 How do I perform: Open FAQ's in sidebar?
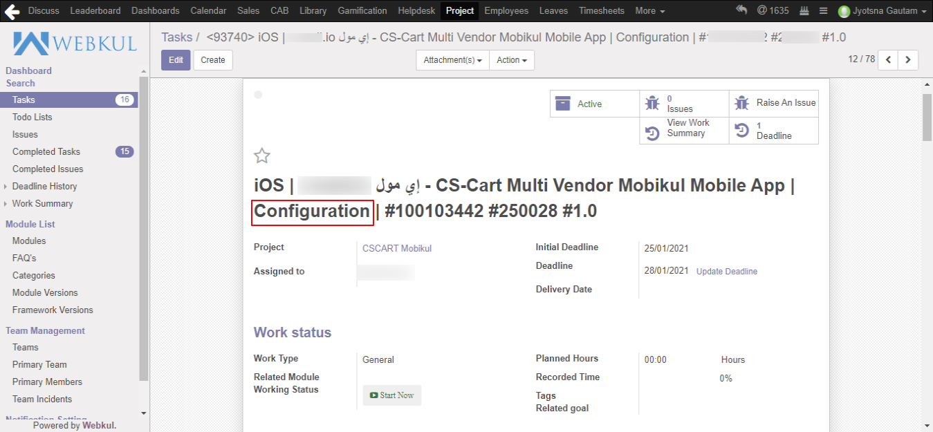click(24, 258)
